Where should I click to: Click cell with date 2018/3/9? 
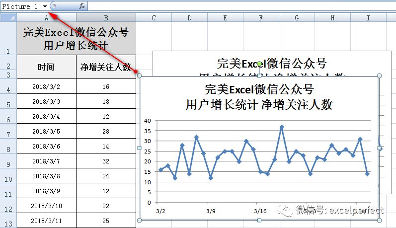click(47, 191)
